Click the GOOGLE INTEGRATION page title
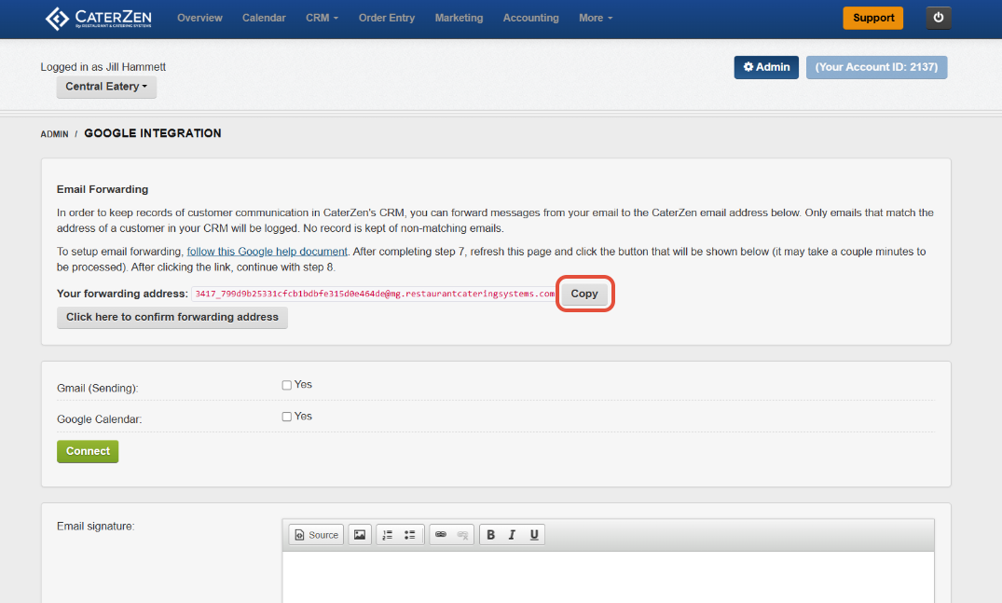This screenshot has height=603, width=1002. 153,133
